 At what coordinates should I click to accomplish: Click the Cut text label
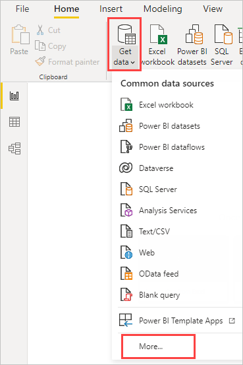click(x=54, y=30)
